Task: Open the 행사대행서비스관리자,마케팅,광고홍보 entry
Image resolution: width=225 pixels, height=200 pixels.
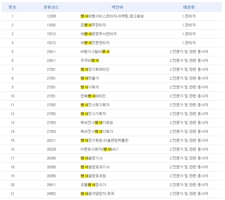Action: pyautogui.click(x=112, y=16)
